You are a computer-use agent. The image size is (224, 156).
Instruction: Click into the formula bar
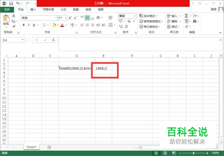(x=140, y=44)
